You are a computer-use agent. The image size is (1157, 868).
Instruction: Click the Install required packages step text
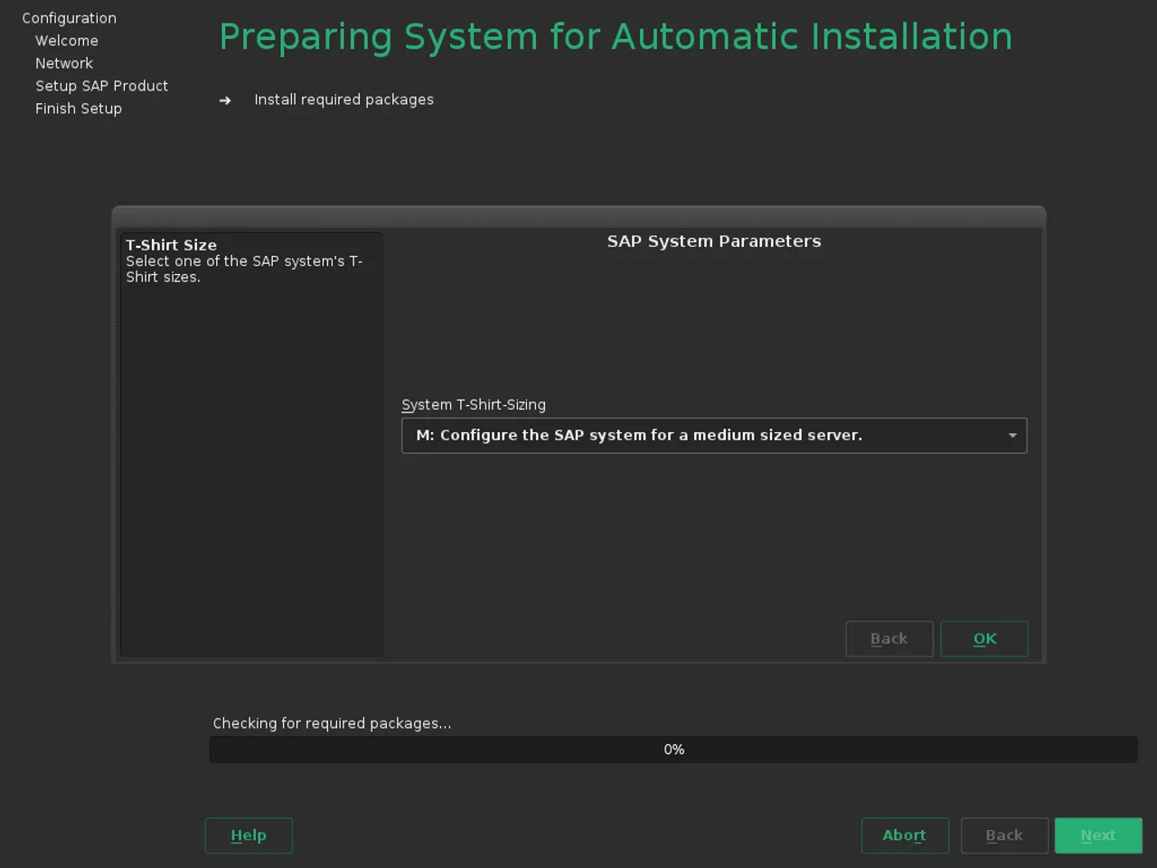(343, 99)
